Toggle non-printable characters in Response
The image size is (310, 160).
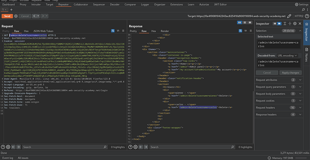point(245,31)
